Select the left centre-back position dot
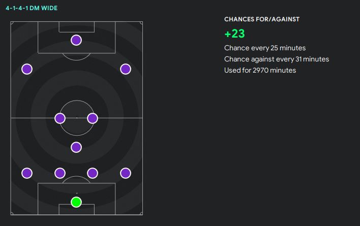This screenshot has width=360, height=226. (60, 173)
